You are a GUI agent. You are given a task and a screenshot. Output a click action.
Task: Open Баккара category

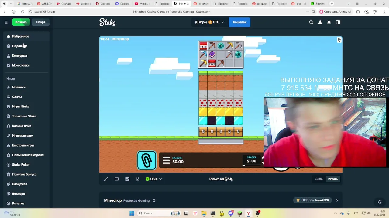point(27,194)
